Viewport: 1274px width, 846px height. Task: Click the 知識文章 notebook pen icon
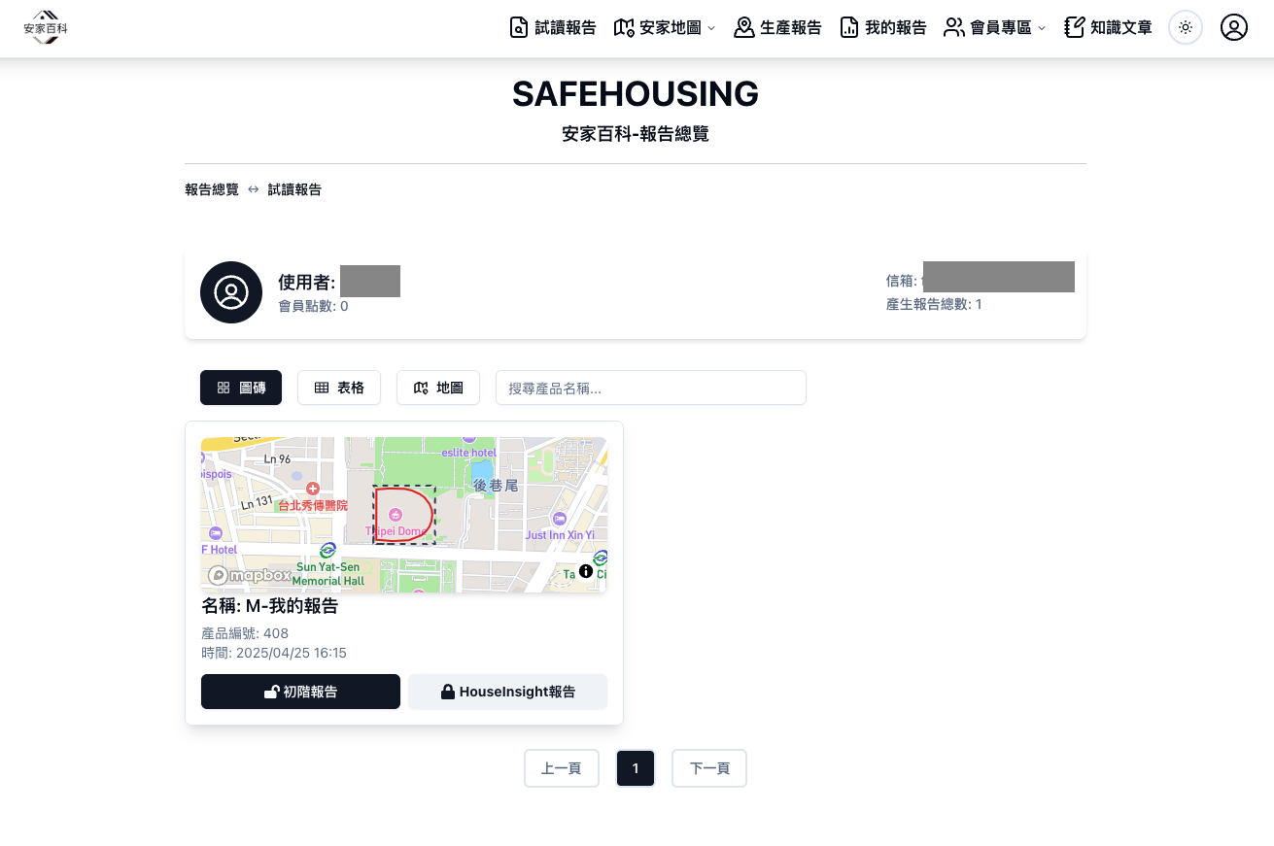[x=1074, y=27]
